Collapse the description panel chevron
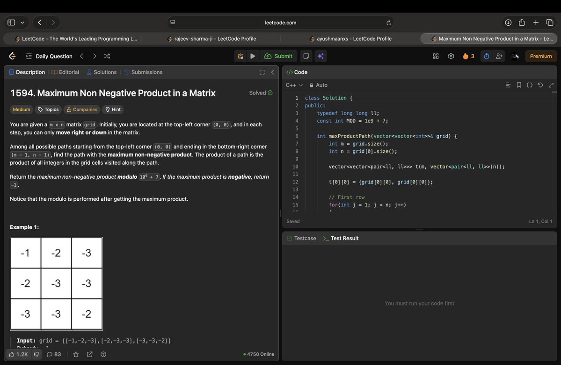This screenshot has width=561, height=365. click(273, 72)
